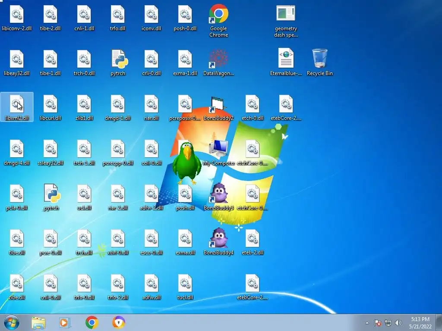
Task: Open the clock showing 5:13 PM
Action: point(420,323)
